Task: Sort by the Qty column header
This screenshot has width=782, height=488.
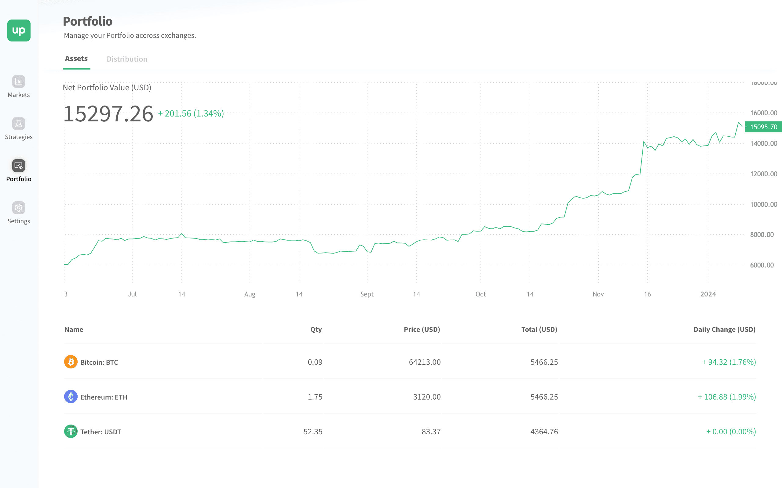Action: coord(316,329)
